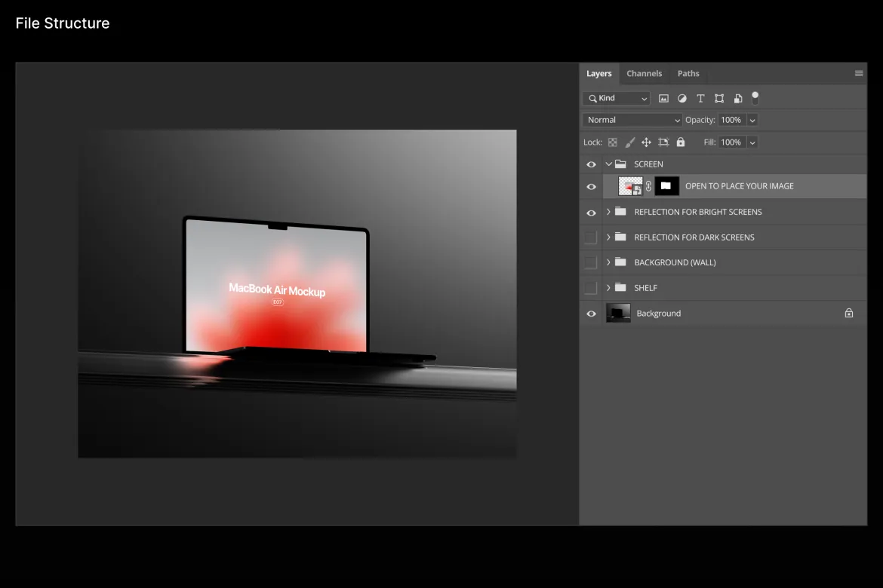883x588 pixels.
Task: Lock position move icon
Action: coord(647,142)
